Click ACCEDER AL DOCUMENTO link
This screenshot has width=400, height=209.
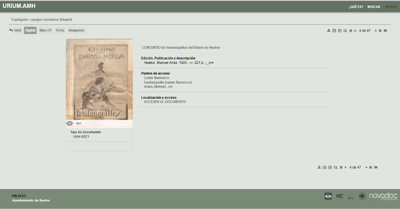165,102
